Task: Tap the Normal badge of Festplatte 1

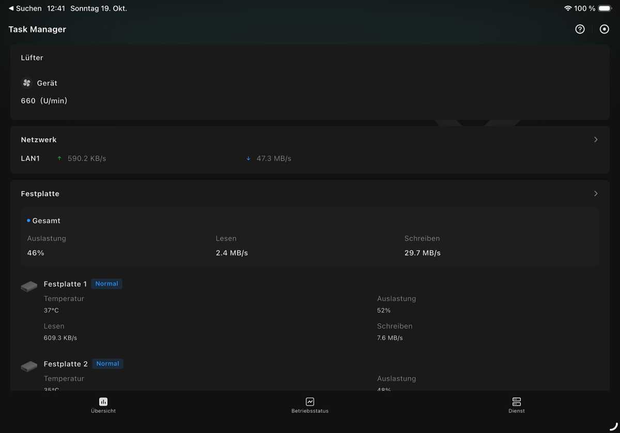Action: coord(106,284)
